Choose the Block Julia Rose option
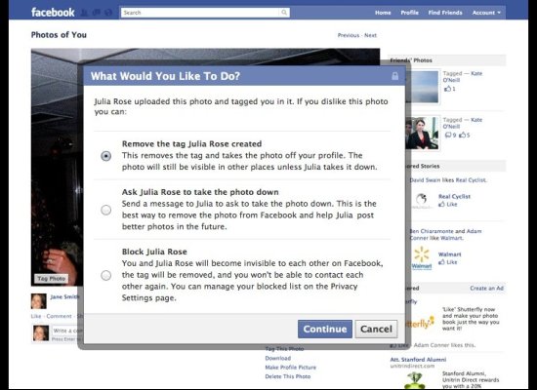Viewport: 537px width, 390px height. [106, 275]
